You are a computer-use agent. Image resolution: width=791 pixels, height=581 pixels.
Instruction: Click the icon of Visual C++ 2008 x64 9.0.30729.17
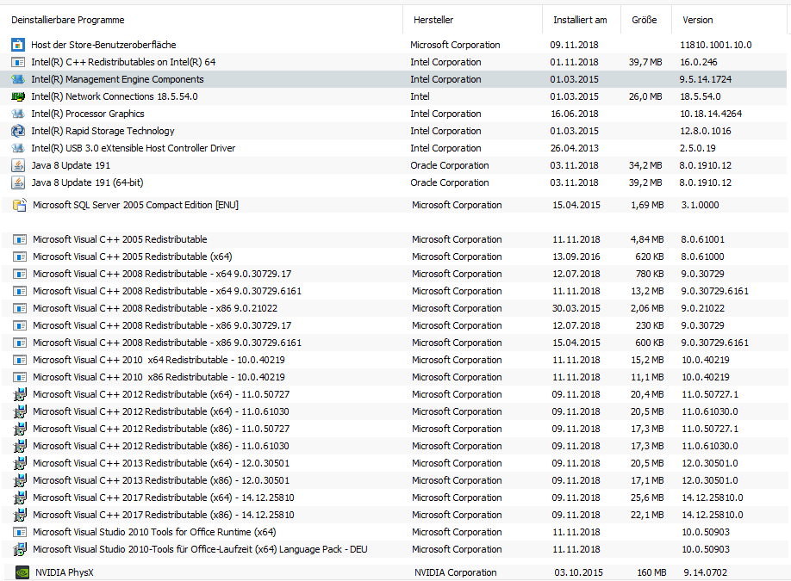coord(20,274)
